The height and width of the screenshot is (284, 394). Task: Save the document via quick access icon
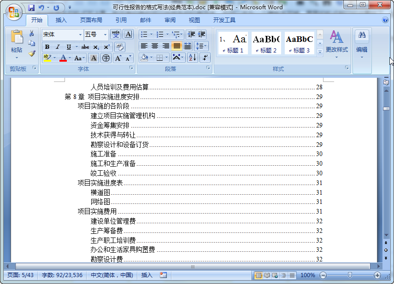pyautogui.click(x=31, y=8)
